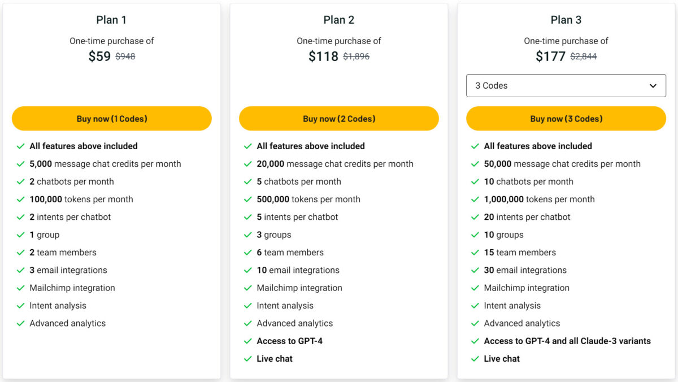678x382 pixels.
Task: Click the checkmark next to 500,000 tokens per month
Action: [x=248, y=199]
